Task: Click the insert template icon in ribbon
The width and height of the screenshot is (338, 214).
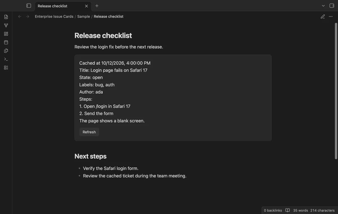Action: 6,51
